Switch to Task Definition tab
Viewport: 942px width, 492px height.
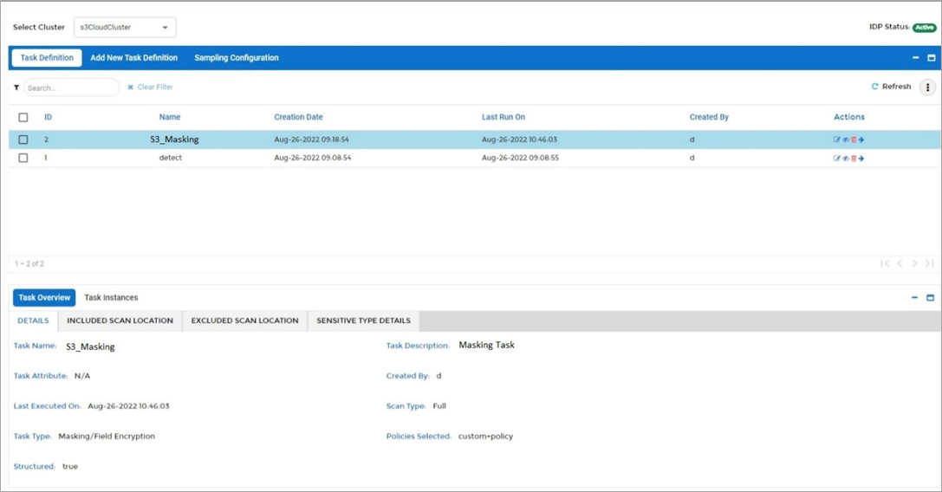47,58
